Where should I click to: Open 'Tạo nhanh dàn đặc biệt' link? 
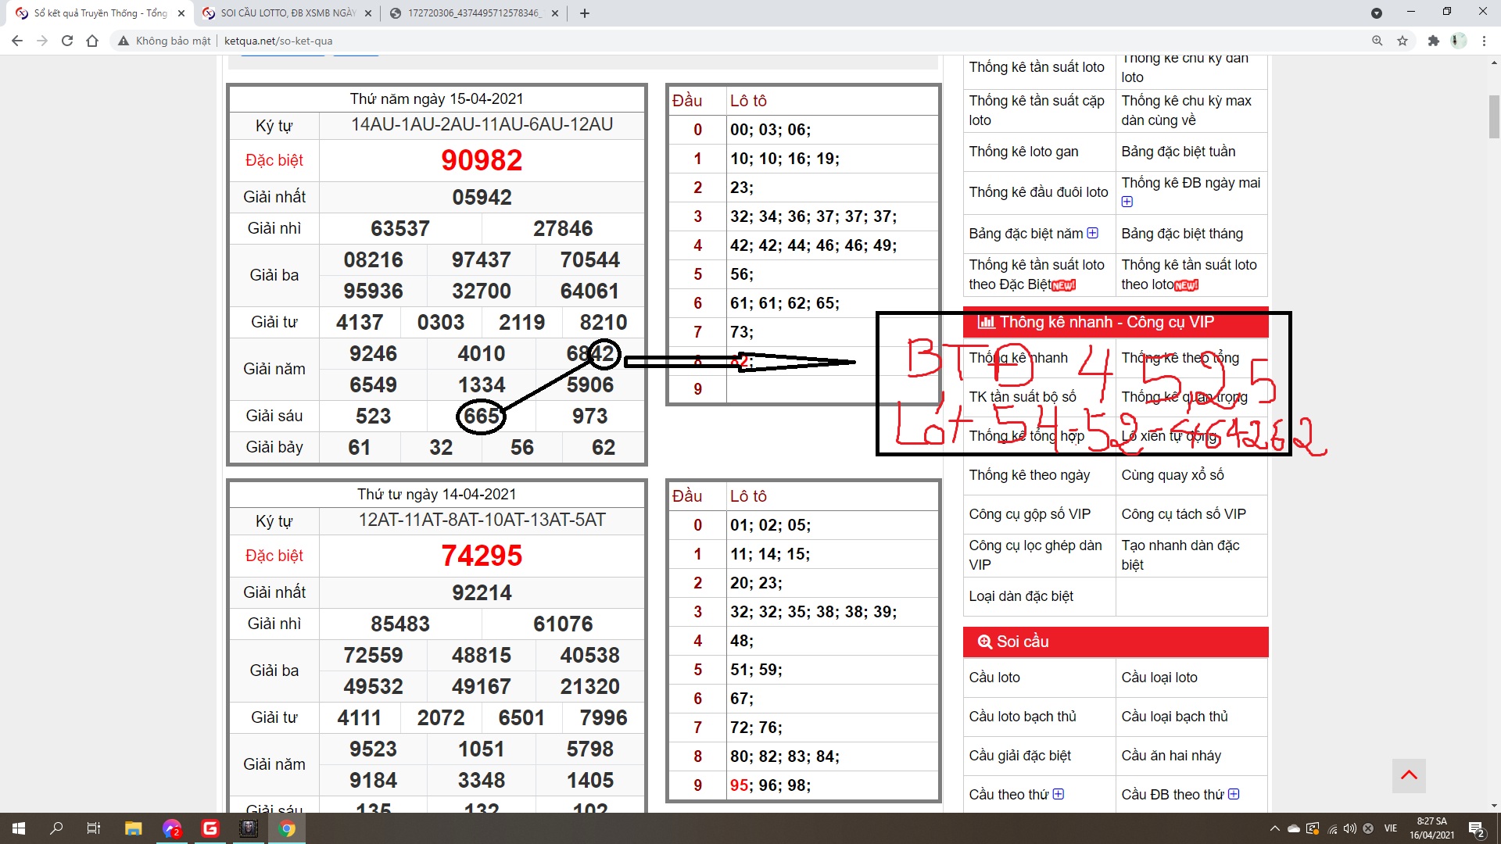pos(1180,555)
